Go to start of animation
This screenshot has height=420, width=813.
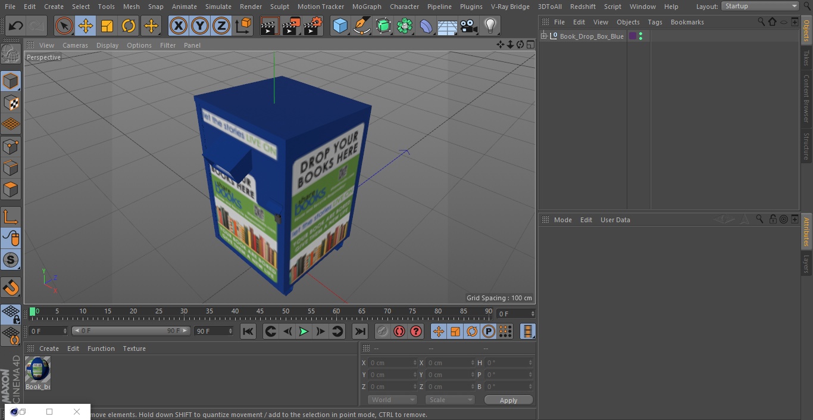[x=248, y=331]
